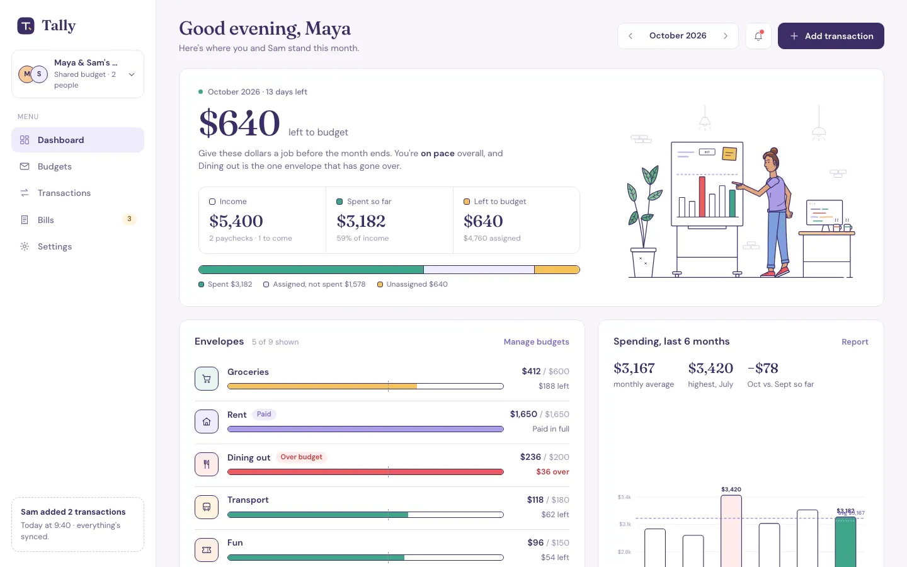Click the Spent so far card

389,220
